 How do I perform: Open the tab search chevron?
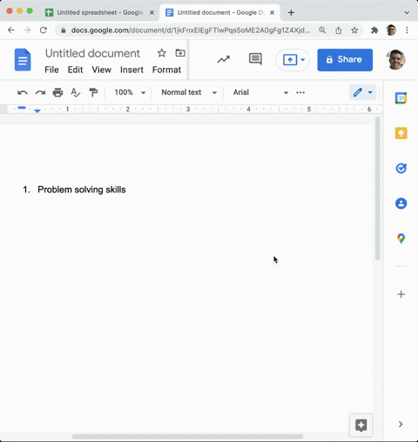point(407,12)
